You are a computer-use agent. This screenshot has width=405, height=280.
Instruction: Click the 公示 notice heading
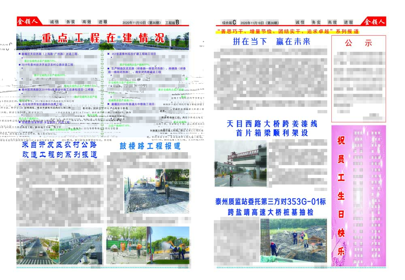tap(358, 43)
